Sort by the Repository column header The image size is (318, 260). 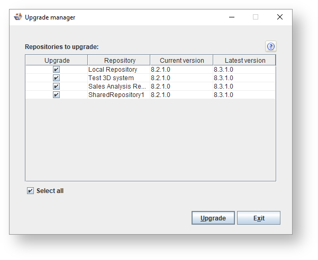click(120, 61)
